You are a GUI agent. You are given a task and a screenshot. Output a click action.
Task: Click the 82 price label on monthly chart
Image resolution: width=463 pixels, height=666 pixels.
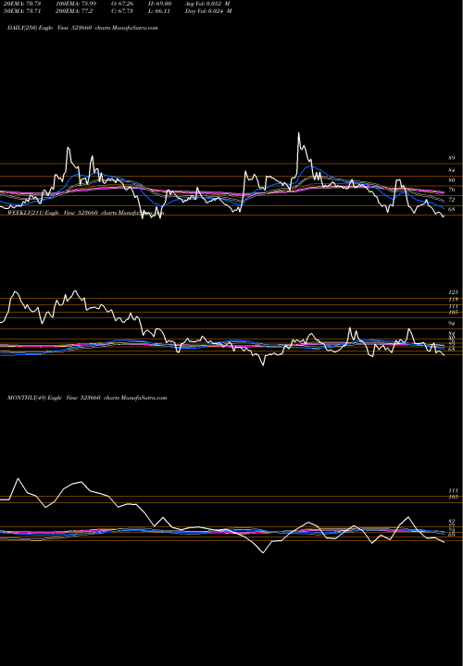452,522
